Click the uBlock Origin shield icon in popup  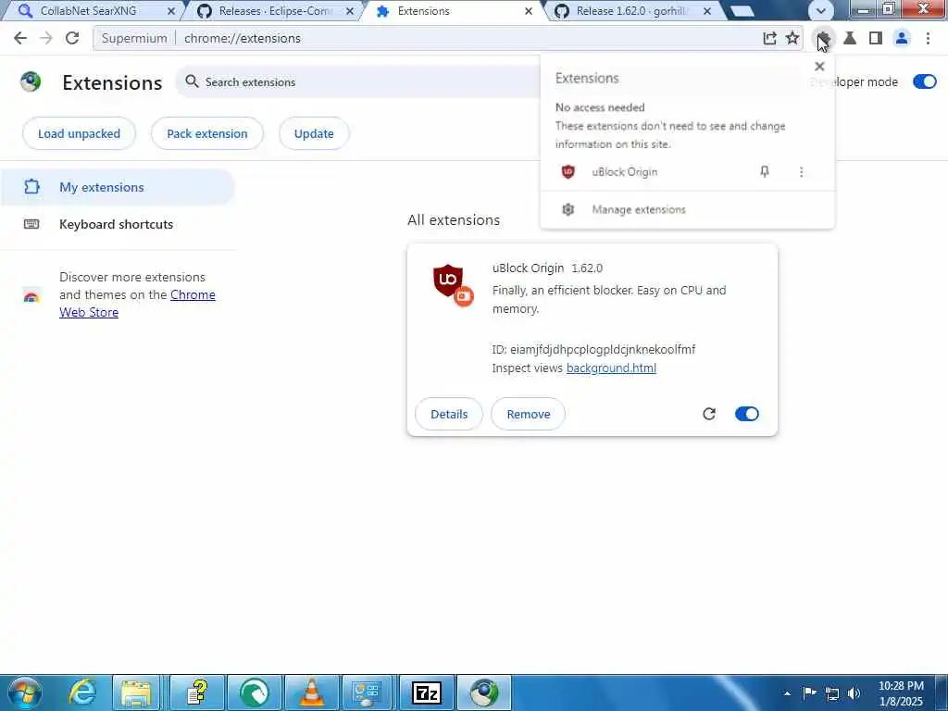(x=568, y=171)
